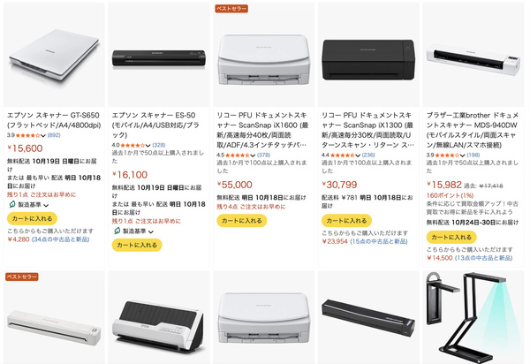Open the folding stand scanner image in second row
The image size is (530, 364).
pos(473,318)
